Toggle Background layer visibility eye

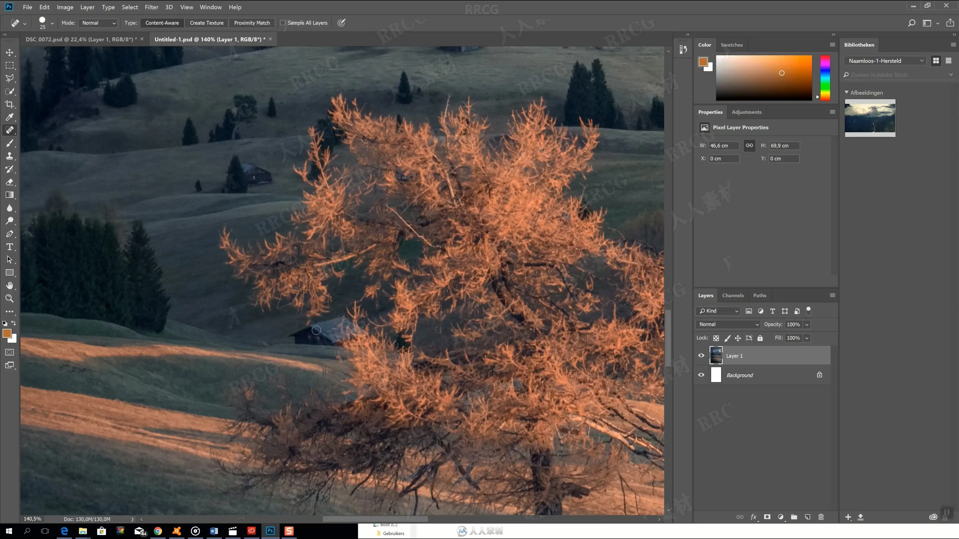pos(701,374)
